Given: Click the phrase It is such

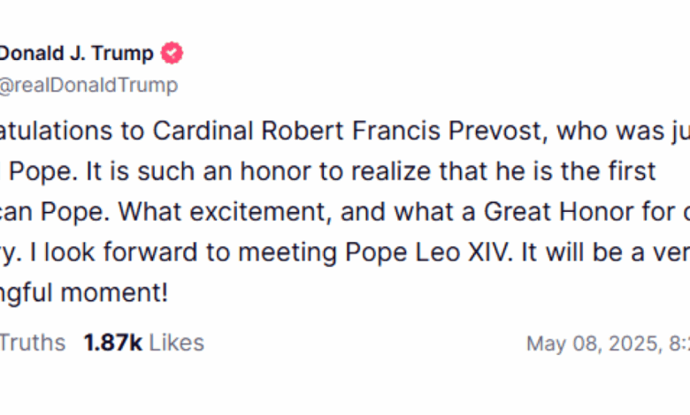Looking at the screenshot, I should 141,170.
